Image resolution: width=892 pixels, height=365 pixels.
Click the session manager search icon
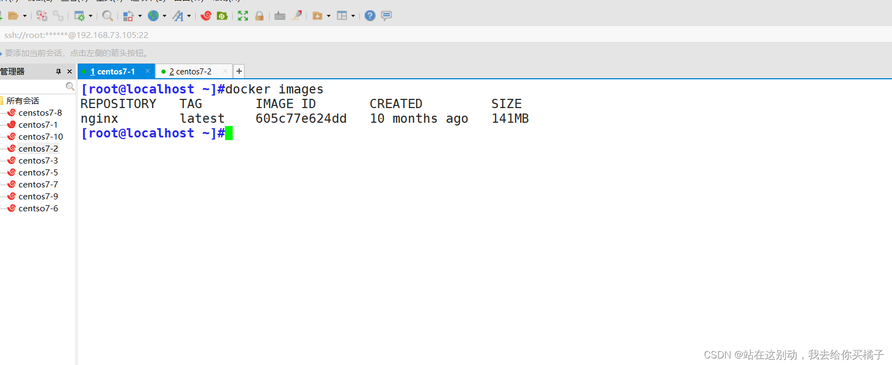point(70,86)
